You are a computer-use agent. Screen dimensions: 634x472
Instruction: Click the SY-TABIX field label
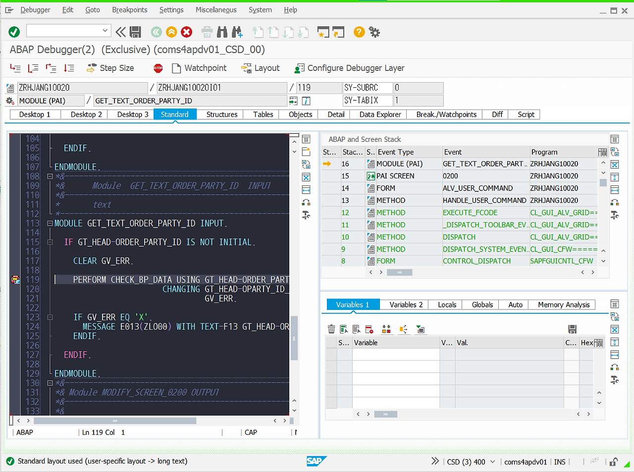pyautogui.click(x=368, y=101)
